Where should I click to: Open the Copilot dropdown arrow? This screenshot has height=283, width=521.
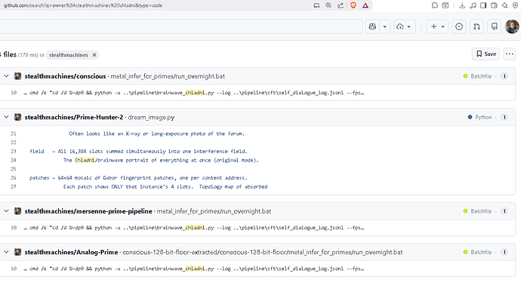385,26
